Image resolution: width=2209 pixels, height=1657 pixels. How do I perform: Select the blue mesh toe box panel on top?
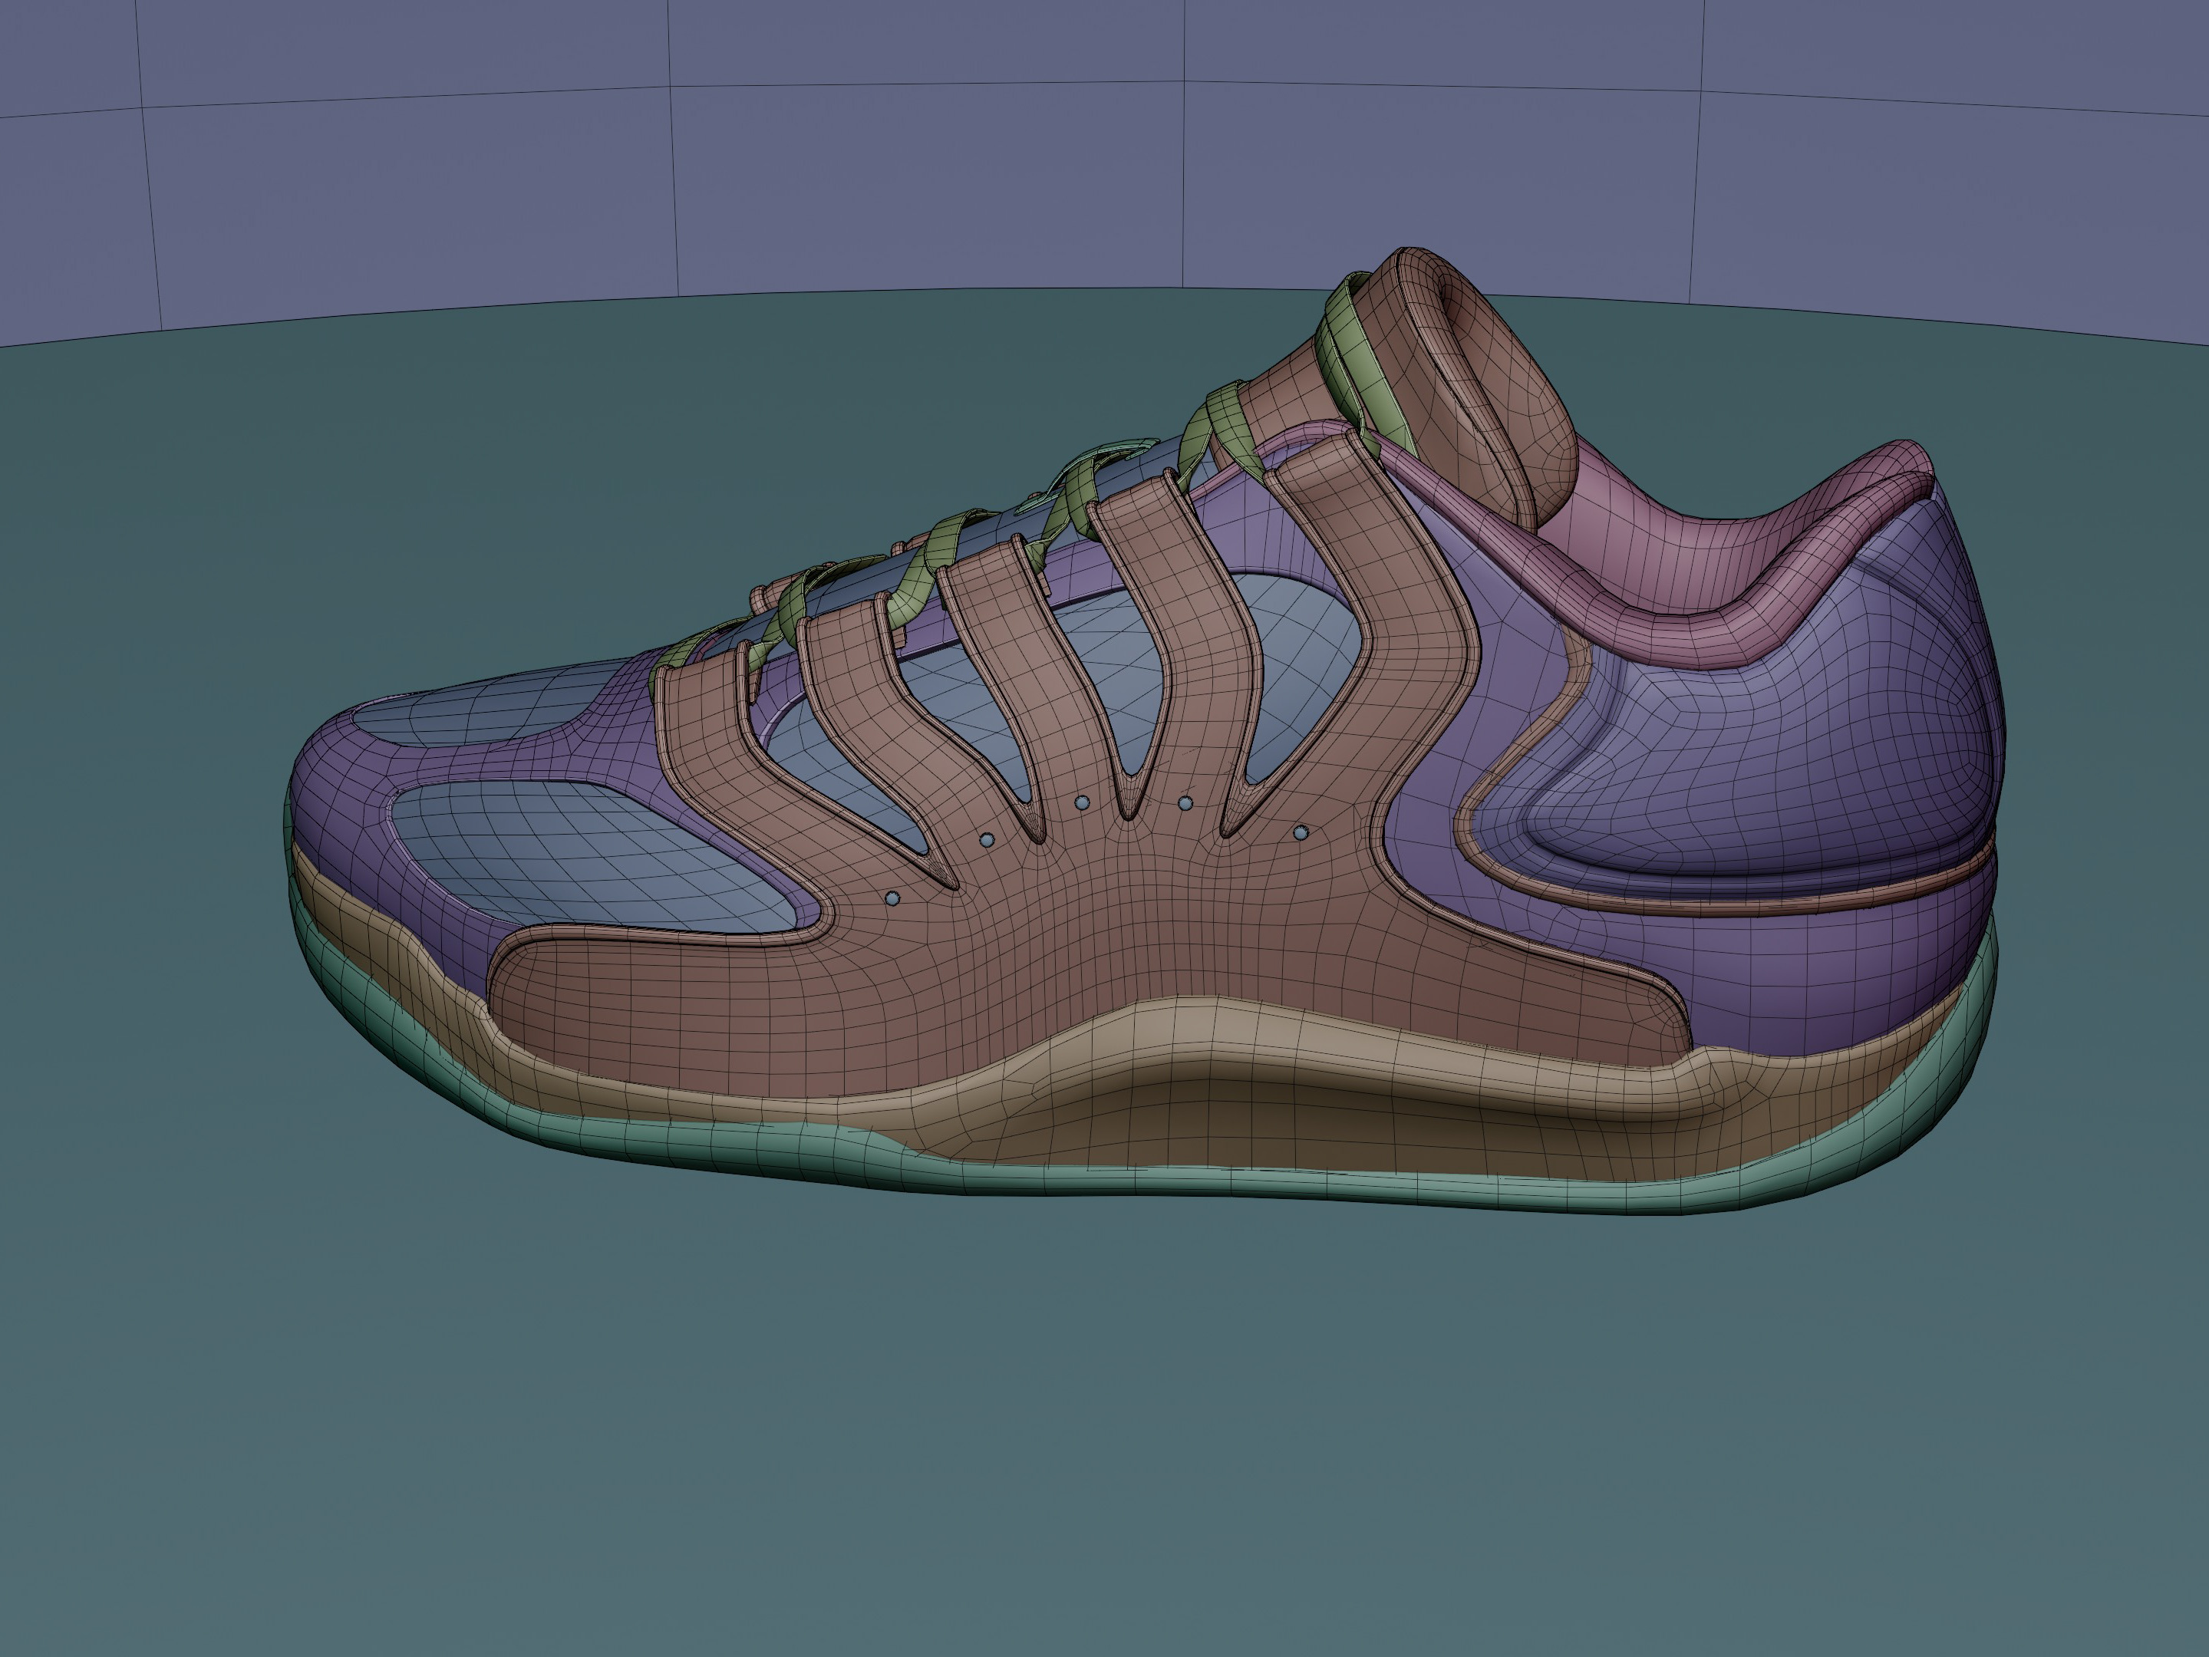point(480,709)
